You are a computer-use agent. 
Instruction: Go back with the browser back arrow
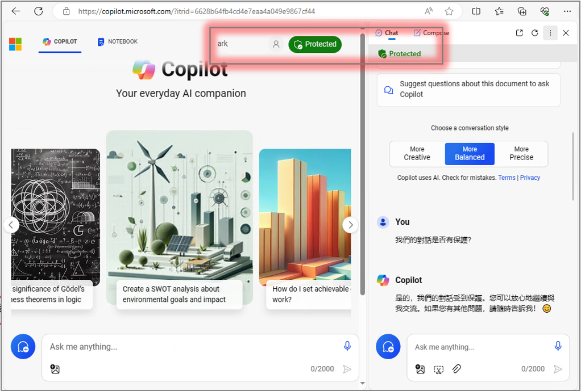[15, 11]
